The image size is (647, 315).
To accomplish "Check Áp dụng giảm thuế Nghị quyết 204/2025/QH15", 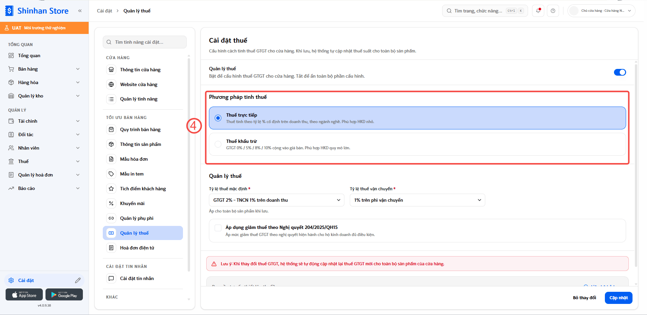I will pyautogui.click(x=218, y=228).
